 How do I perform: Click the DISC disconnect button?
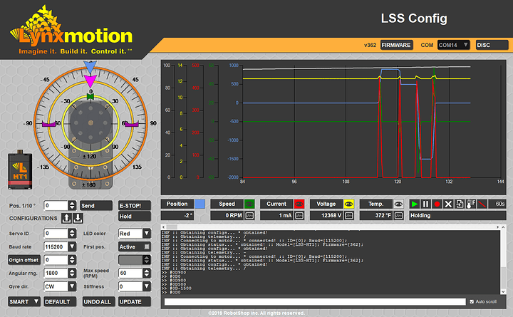[492, 45]
